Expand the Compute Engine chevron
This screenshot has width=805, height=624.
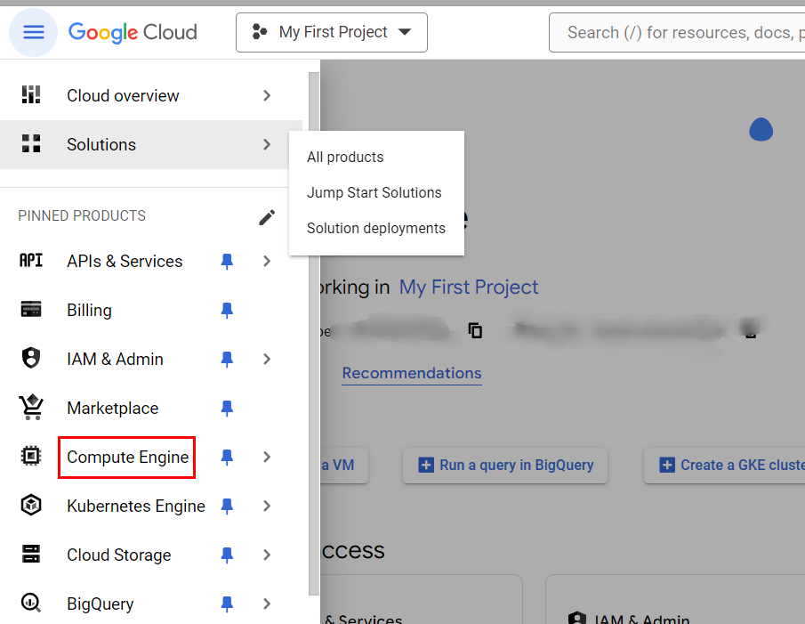[x=267, y=457]
